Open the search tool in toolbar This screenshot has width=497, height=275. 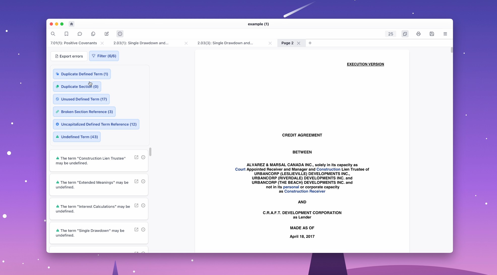click(53, 34)
